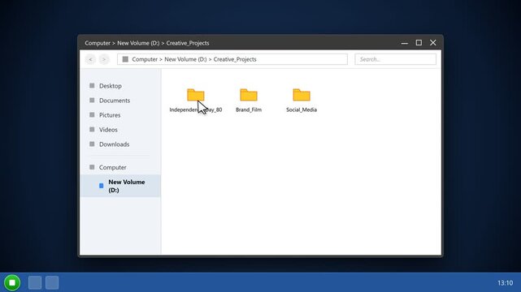Image resolution: width=521 pixels, height=292 pixels.
Task: Click the Videos sidebar square icon
Action: (92, 129)
